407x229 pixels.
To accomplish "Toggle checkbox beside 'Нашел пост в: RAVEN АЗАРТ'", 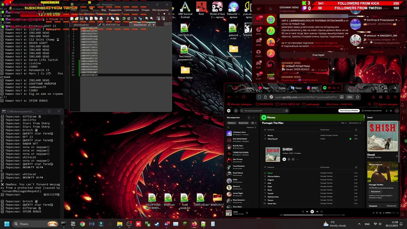I will coord(2,43).
